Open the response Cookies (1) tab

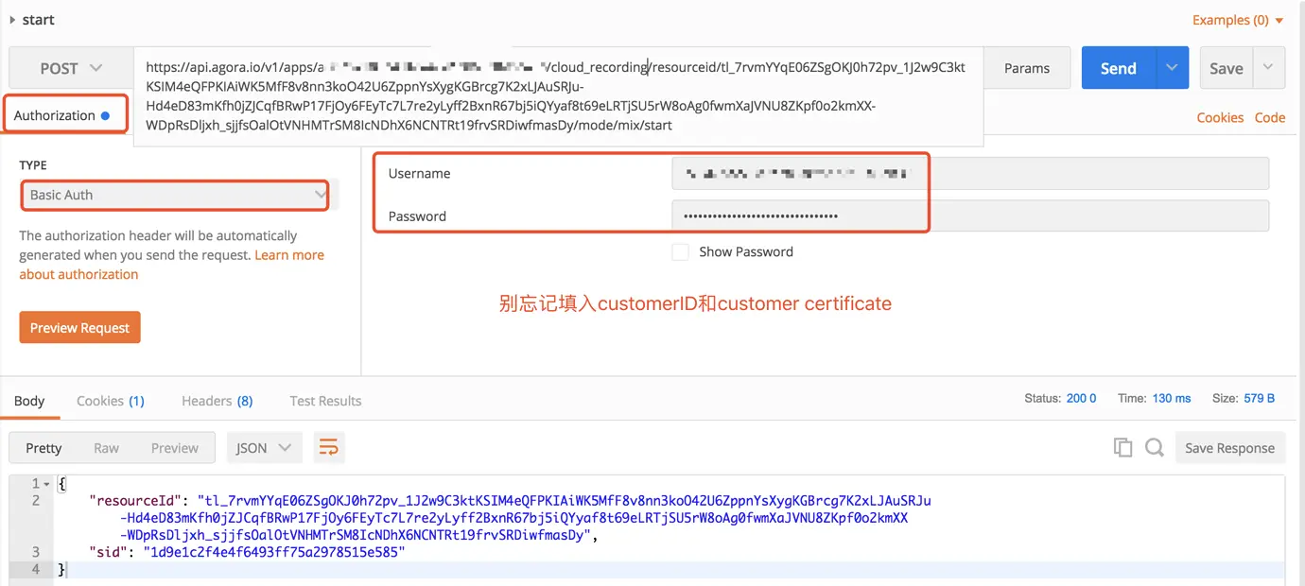(111, 401)
